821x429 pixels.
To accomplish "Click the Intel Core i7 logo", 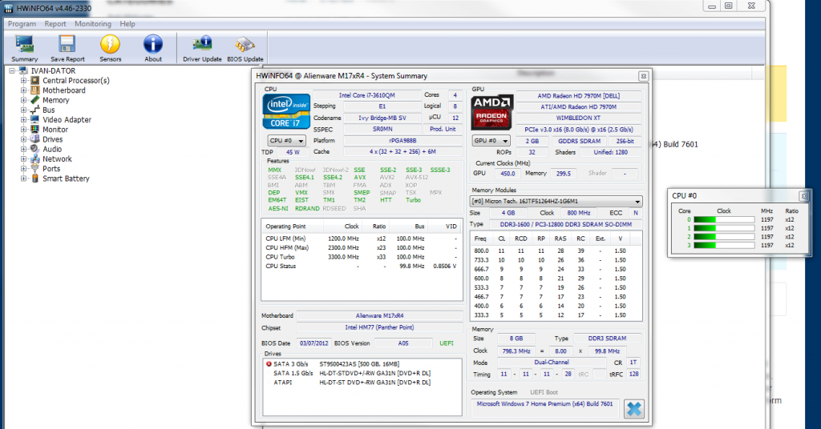I will 286,111.
